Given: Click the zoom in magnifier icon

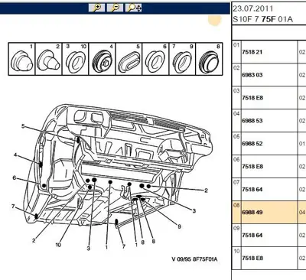Looking at the screenshot, I should click(96, 8).
